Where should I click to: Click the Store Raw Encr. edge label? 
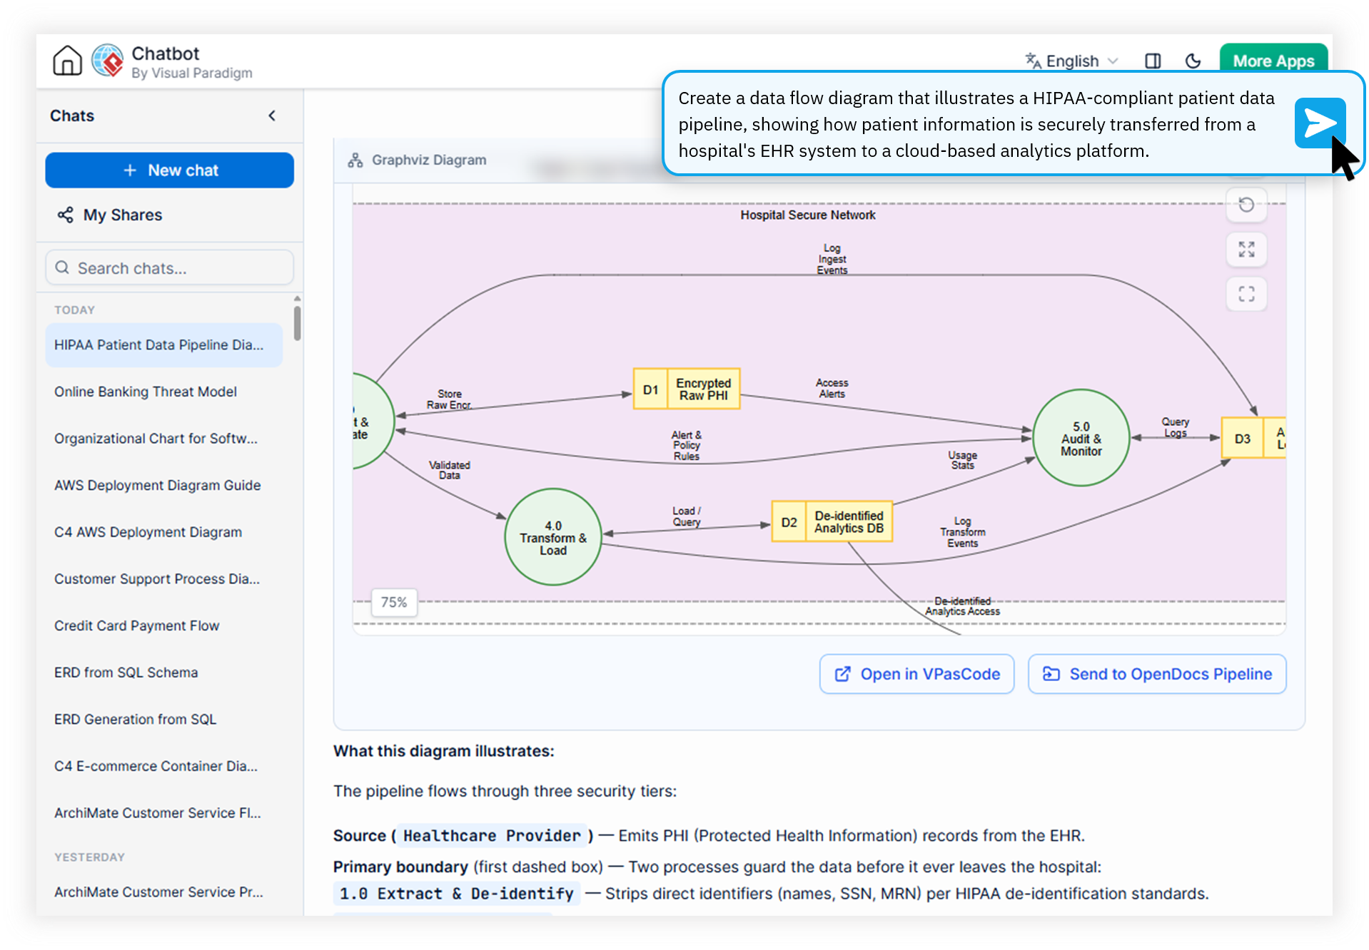(x=450, y=399)
